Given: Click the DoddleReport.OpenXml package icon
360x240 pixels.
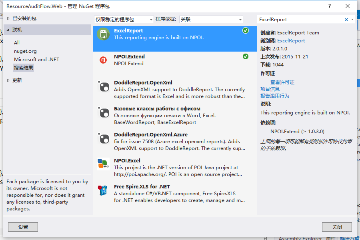Looking at the screenshot, I should tap(104, 86).
